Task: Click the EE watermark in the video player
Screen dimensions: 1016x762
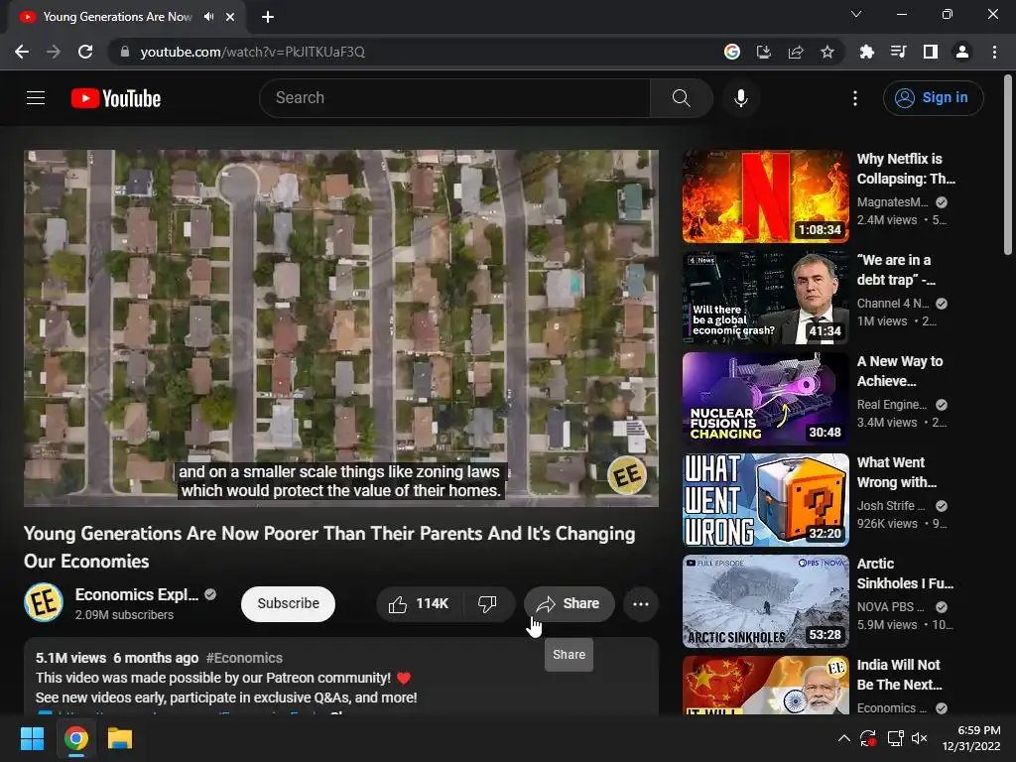Action: point(627,475)
